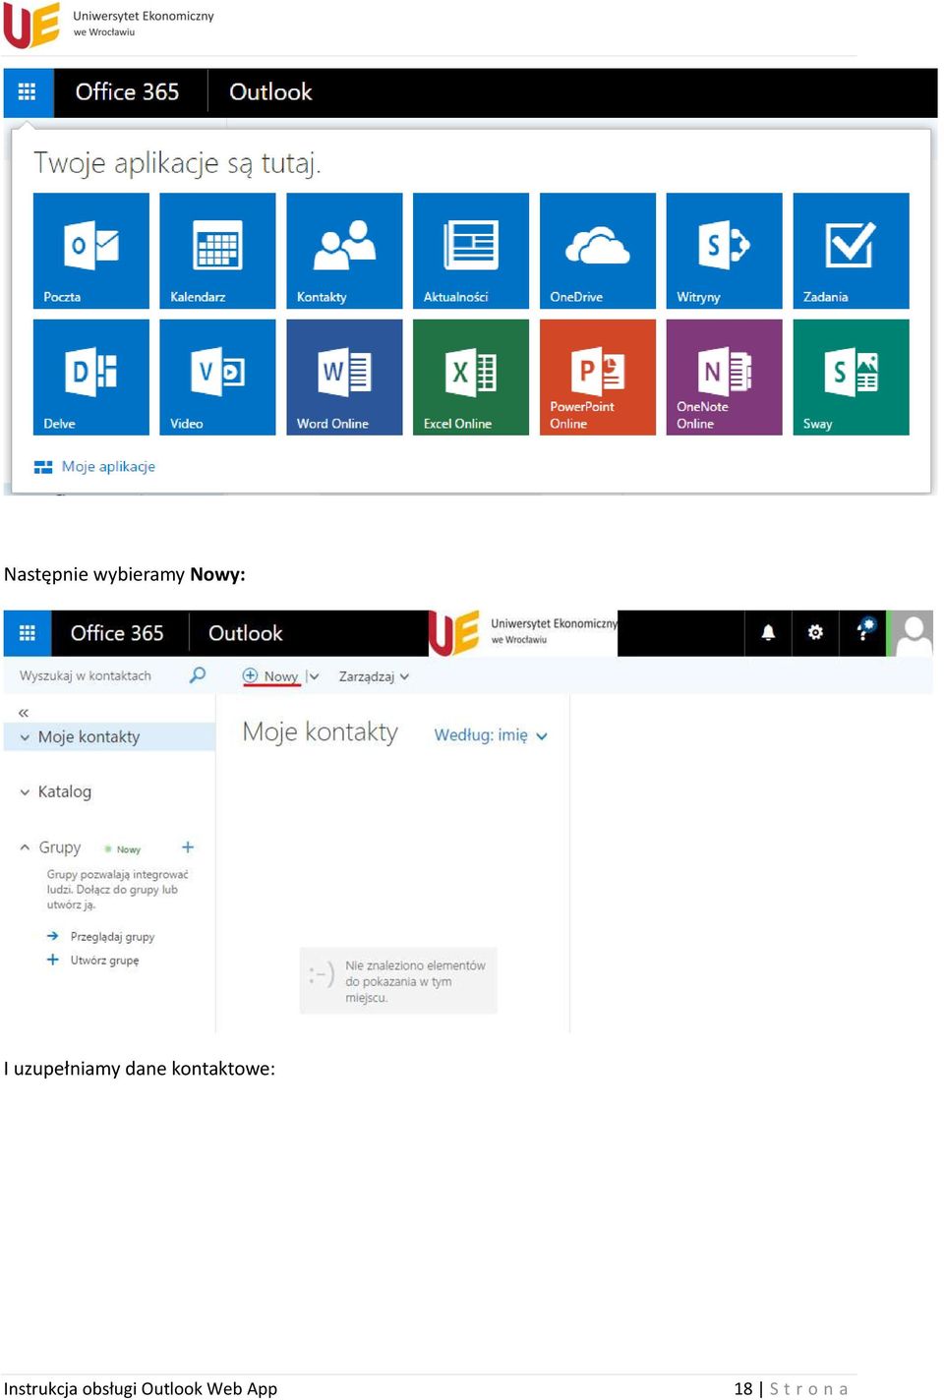
Task: Click the plus icon beside Grupy
Action: (188, 847)
